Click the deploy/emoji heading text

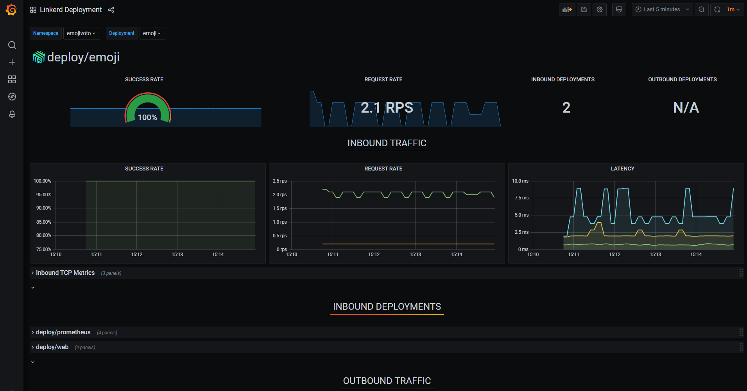(83, 57)
